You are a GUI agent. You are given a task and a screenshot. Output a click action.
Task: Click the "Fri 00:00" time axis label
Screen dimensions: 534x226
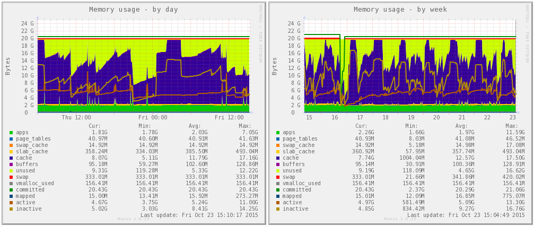coord(153,117)
